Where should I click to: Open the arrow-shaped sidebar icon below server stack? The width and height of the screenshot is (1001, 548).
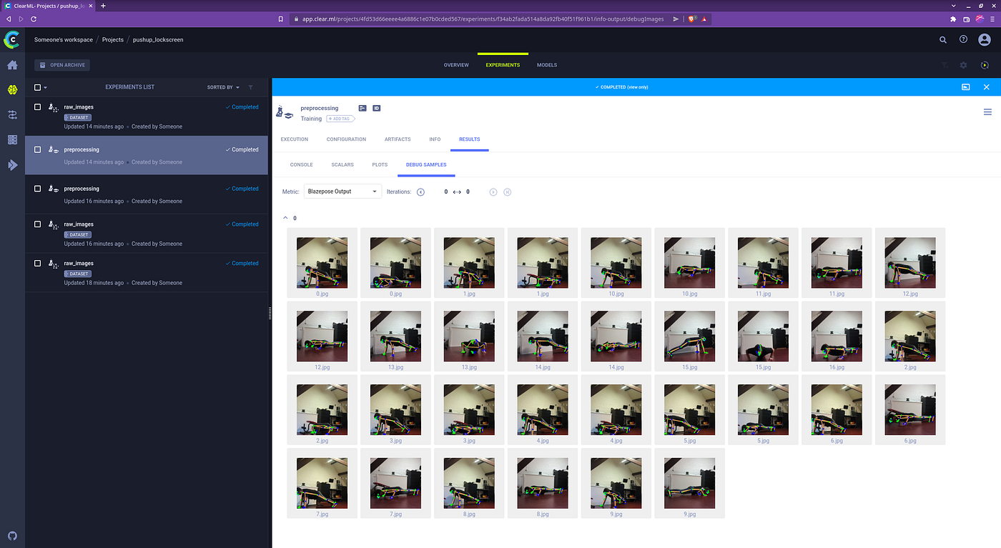(12, 165)
